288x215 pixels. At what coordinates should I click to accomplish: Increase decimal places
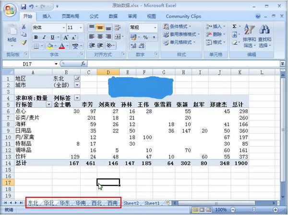tap(133, 46)
